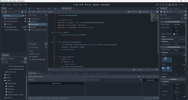Open the Movie Maker mode icon
The height and width of the screenshot is (100, 188).
click(x=176, y=5)
